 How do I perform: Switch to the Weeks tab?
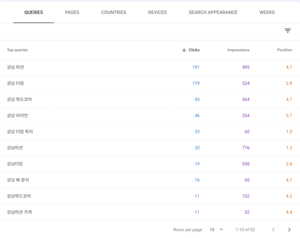coord(267,12)
